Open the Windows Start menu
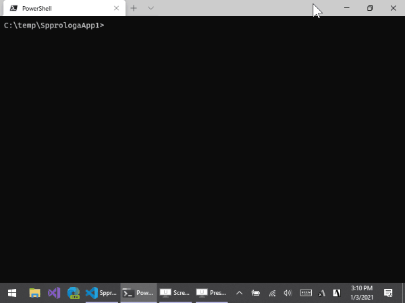 click(12, 293)
